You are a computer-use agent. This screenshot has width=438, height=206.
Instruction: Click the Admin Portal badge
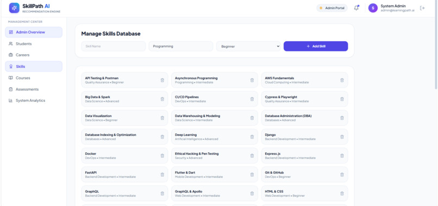pos(332,8)
